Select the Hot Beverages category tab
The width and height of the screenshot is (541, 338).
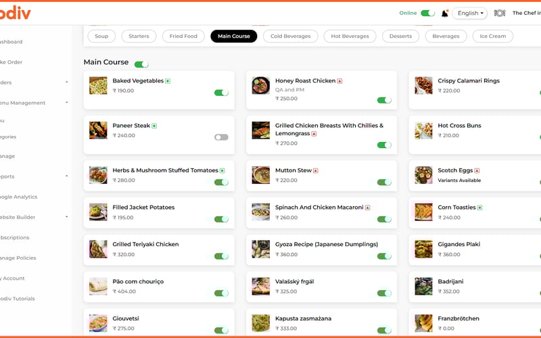click(350, 37)
